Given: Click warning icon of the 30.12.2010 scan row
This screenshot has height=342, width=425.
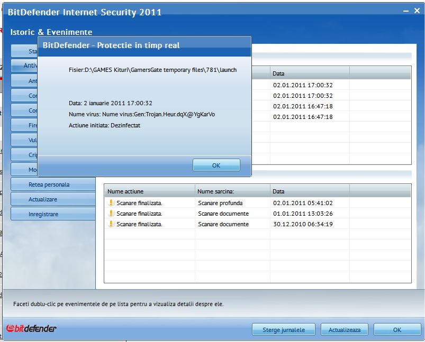Looking at the screenshot, I should (x=111, y=224).
